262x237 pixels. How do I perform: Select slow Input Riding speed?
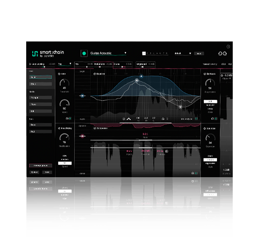(65, 156)
